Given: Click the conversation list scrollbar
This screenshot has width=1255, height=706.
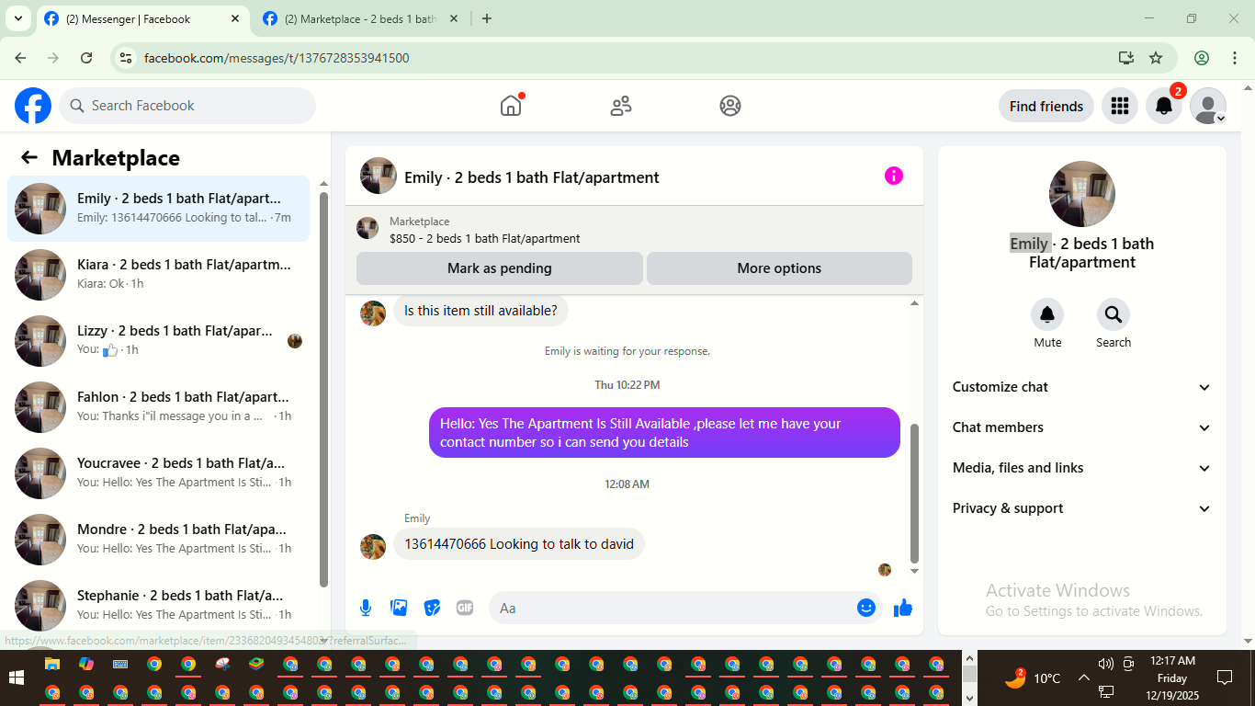Looking at the screenshot, I should pyautogui.click(x=323, y=389).
